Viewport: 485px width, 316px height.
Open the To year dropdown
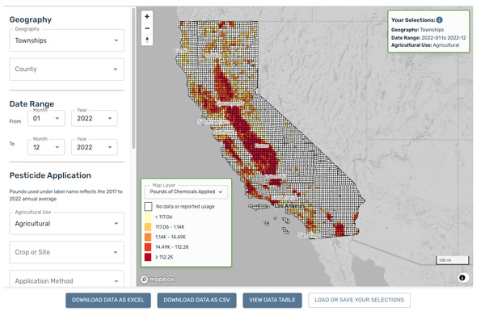pos(95,147)
